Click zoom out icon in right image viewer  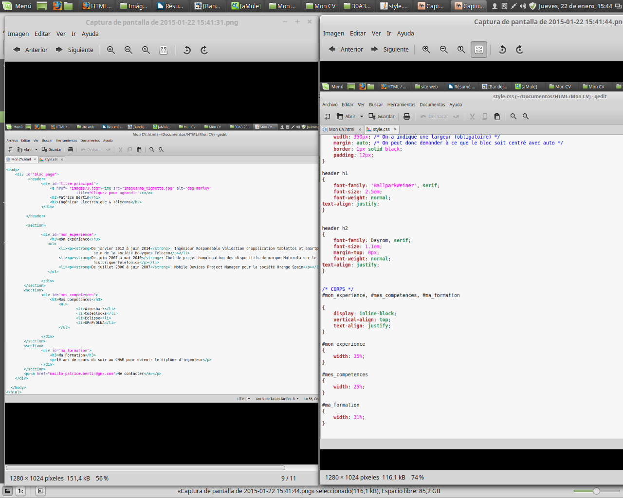point(444,50)
